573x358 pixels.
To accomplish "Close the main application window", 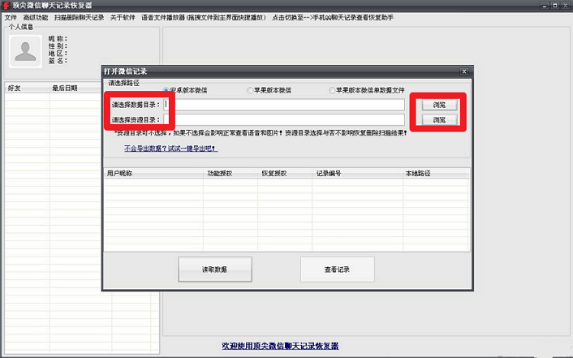I will click(566, 6).
